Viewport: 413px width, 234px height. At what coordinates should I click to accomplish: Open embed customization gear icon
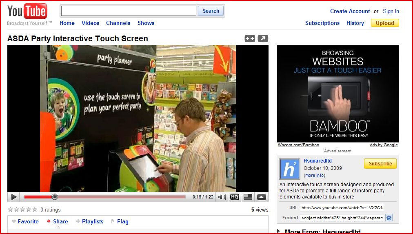click(389, 218)
